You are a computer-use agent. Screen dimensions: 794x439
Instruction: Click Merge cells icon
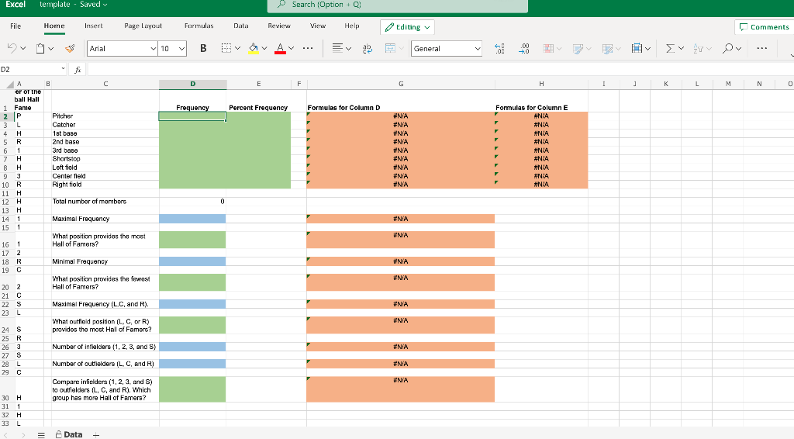[x=391, y=48]
